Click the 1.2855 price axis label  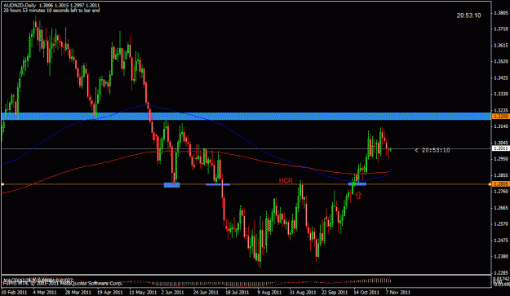(500, 175)
